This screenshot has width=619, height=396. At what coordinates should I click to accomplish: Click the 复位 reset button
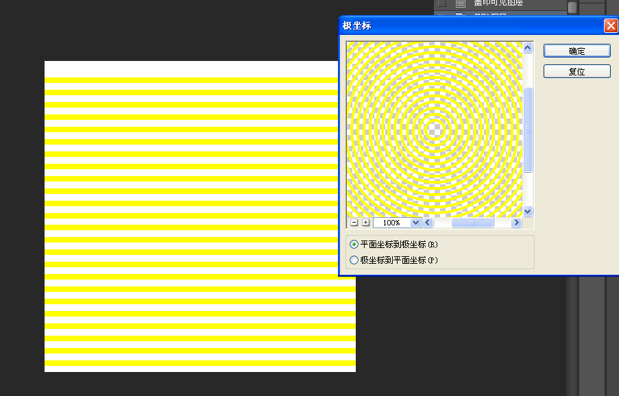click(x=576, y=71)
